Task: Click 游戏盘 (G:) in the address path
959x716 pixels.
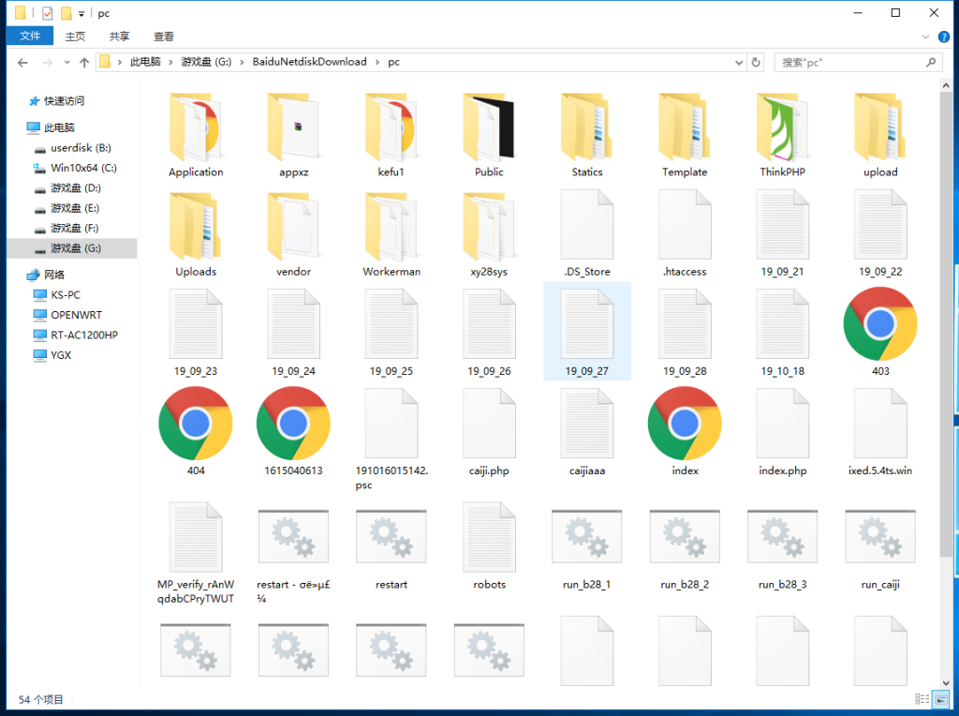Action: (x=206, y=62)
